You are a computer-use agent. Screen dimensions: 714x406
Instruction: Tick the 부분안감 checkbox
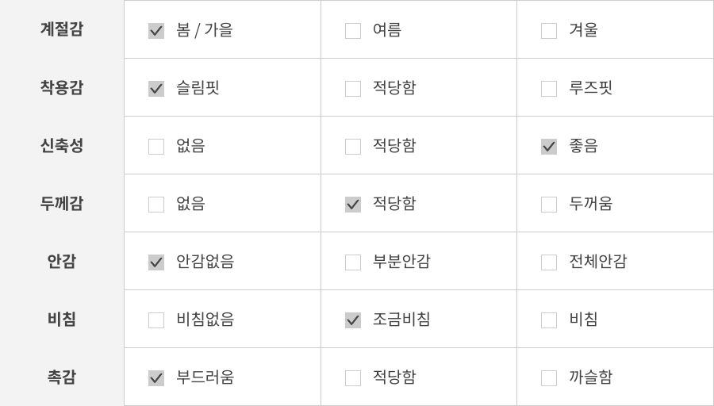point(353,262)
